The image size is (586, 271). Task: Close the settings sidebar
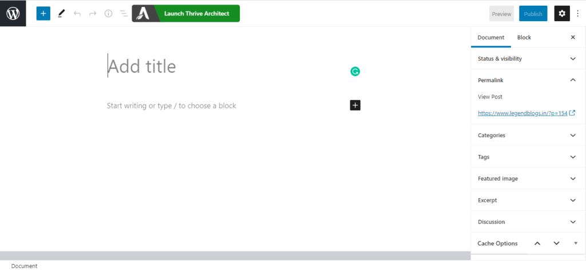click(573, 37)
